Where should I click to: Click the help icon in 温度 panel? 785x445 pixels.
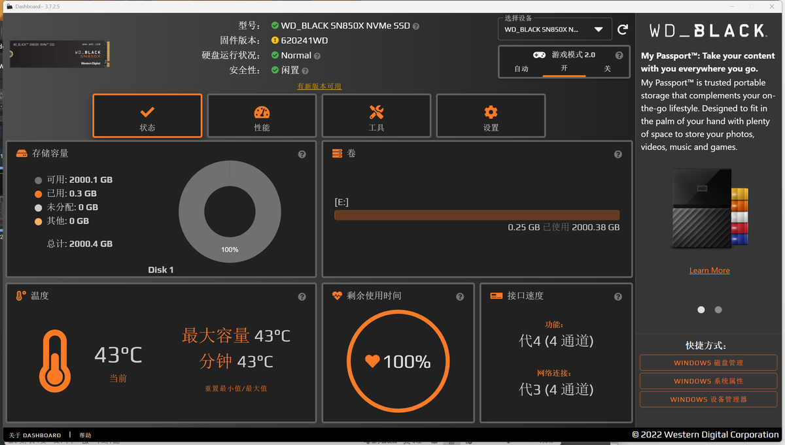pos(302,297)
